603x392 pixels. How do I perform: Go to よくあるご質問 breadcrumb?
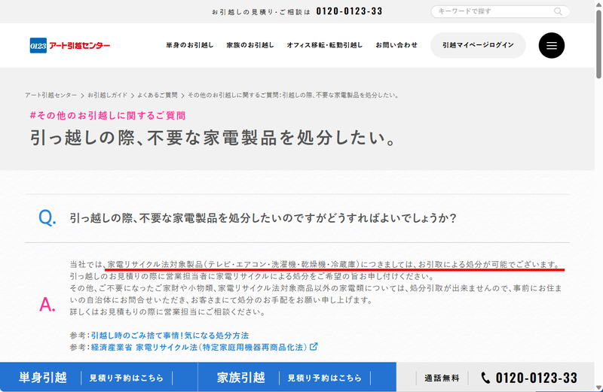click(158, 95)
